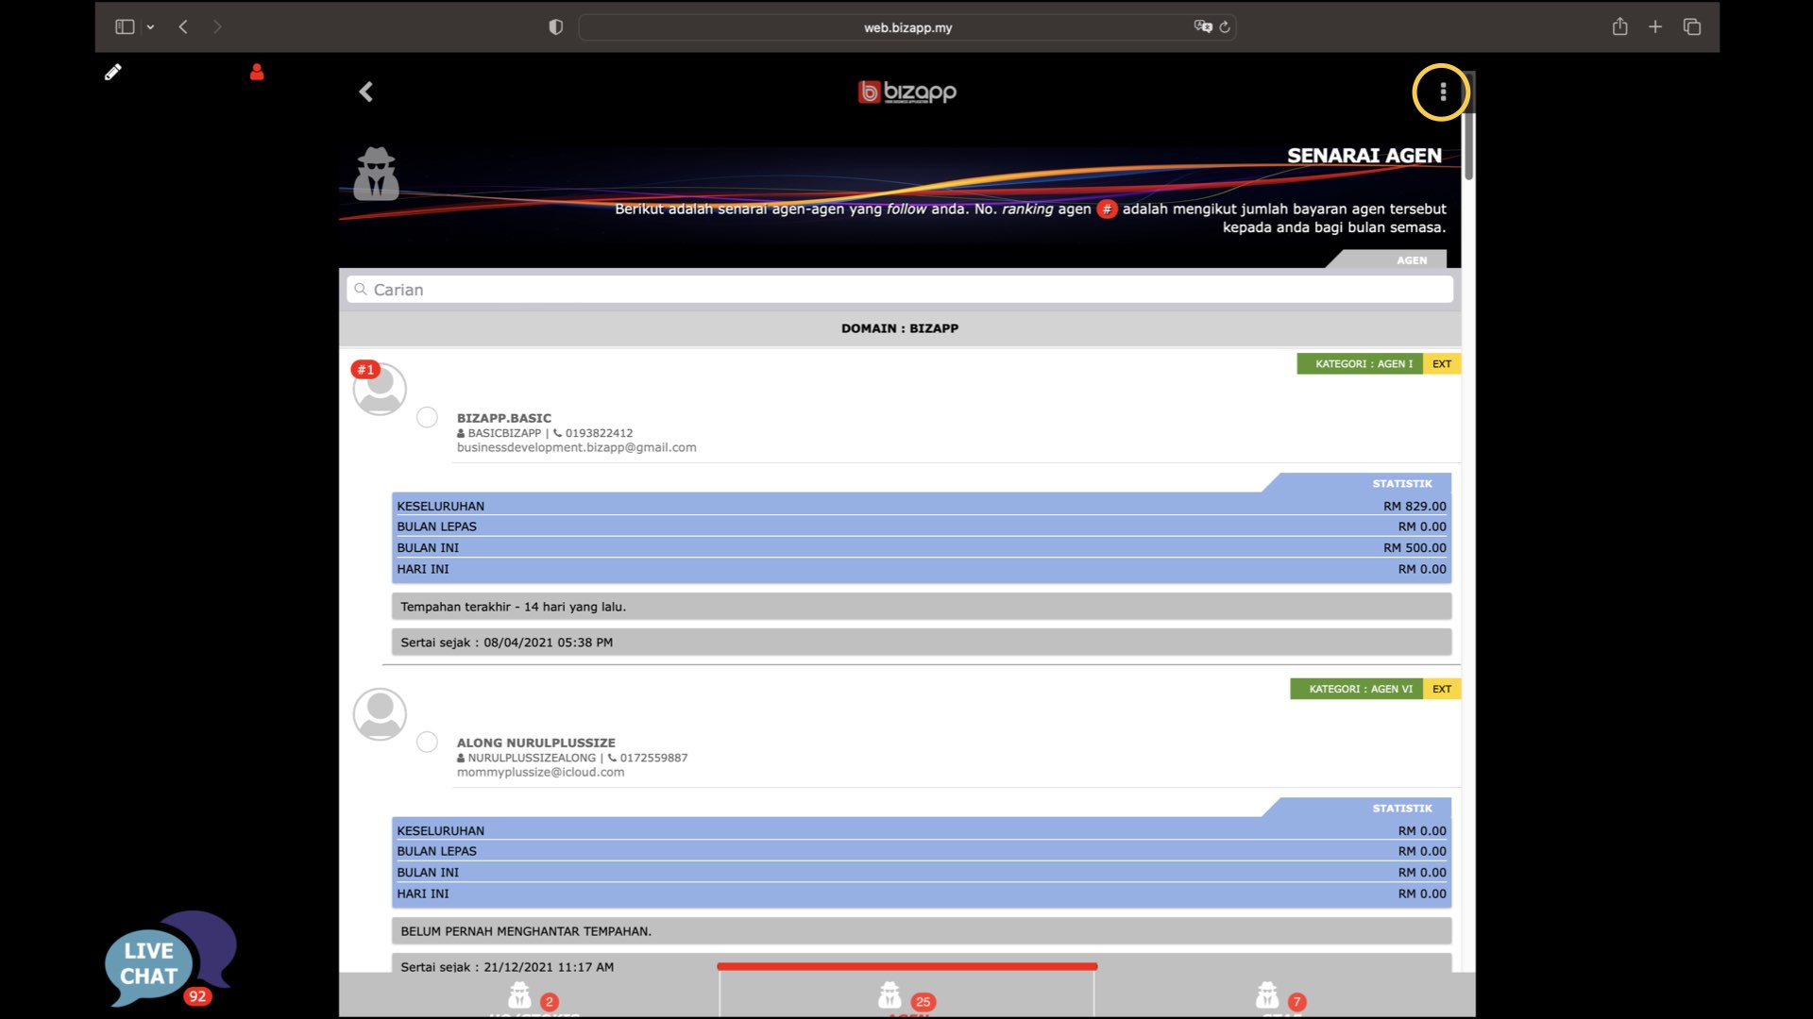The image size is (1813, 1019).
Task: Click first STATISTIK tab label
Action: point(1401,483)
